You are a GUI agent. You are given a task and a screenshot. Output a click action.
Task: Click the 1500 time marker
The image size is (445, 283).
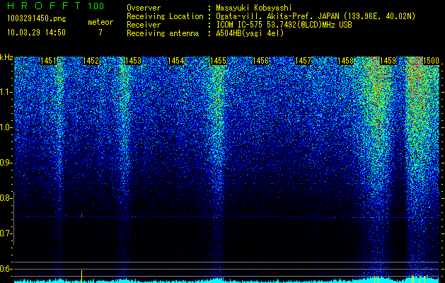pos(431,60)
